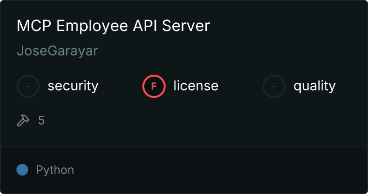This screenshot has width=368, height=194.
Task: Open the JoseGarayar author link
Action: [x=57, y=51]
